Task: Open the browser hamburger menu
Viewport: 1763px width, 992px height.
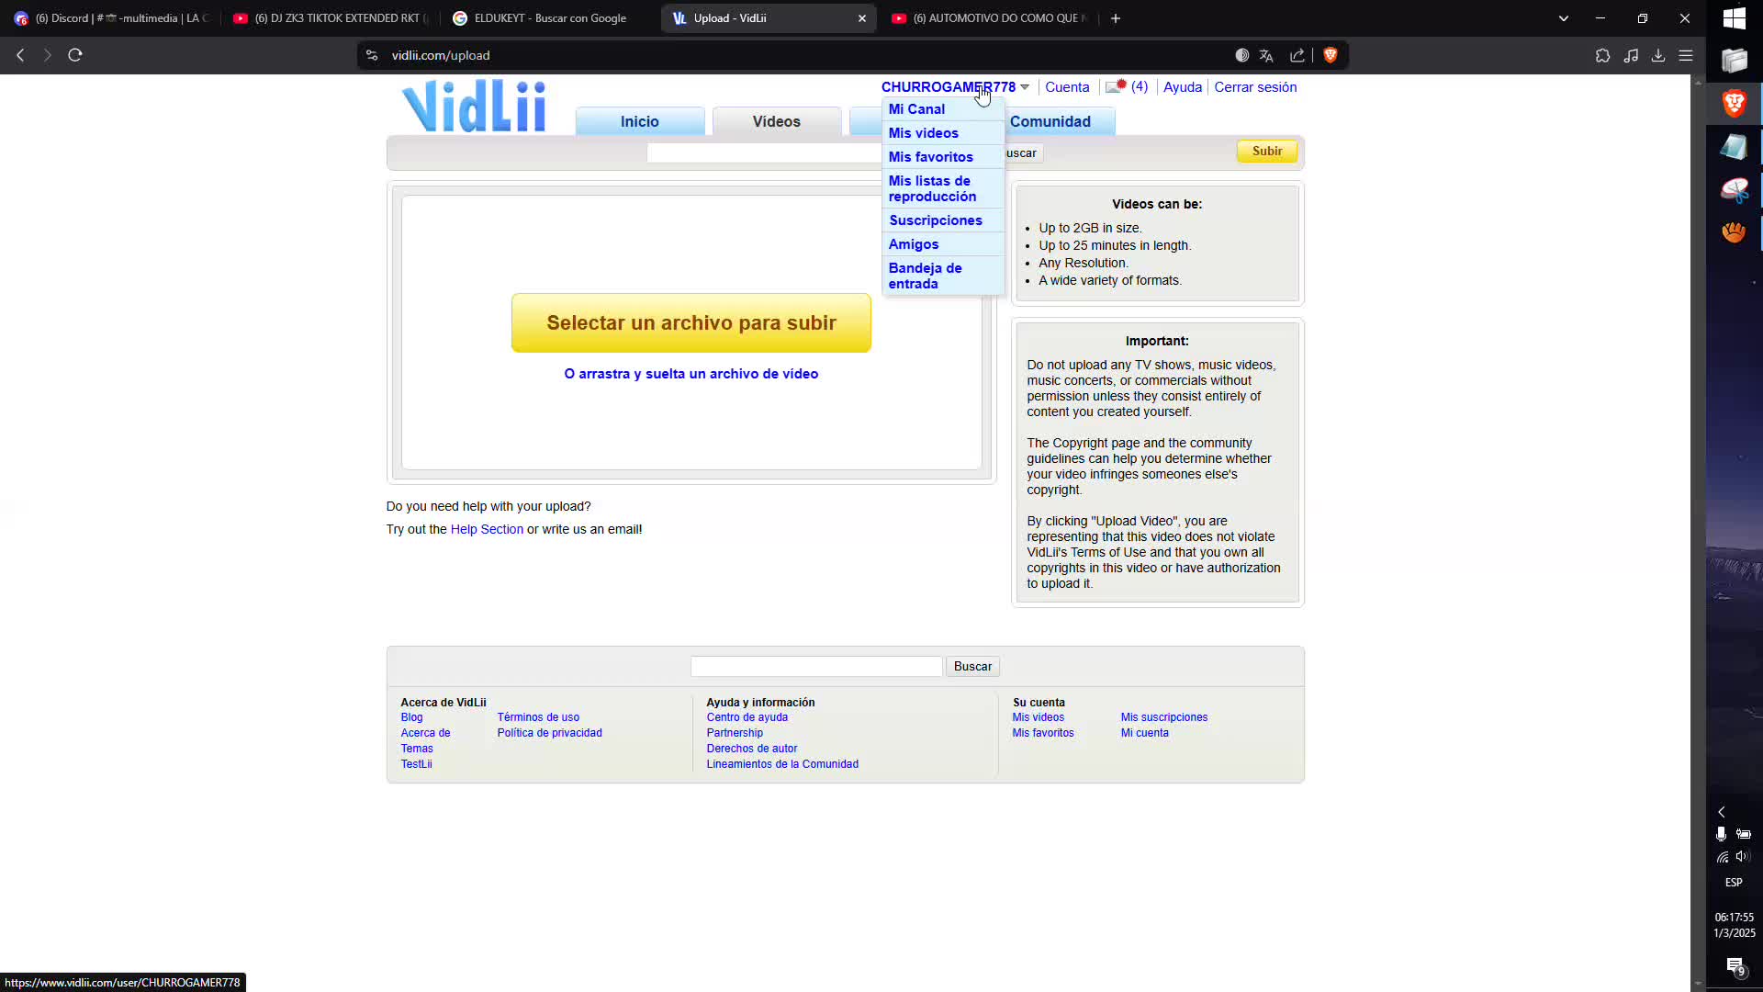Action: [x=1686, y=55]
